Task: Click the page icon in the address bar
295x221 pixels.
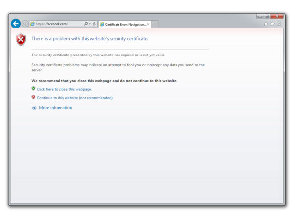Action: pos(32,24)
